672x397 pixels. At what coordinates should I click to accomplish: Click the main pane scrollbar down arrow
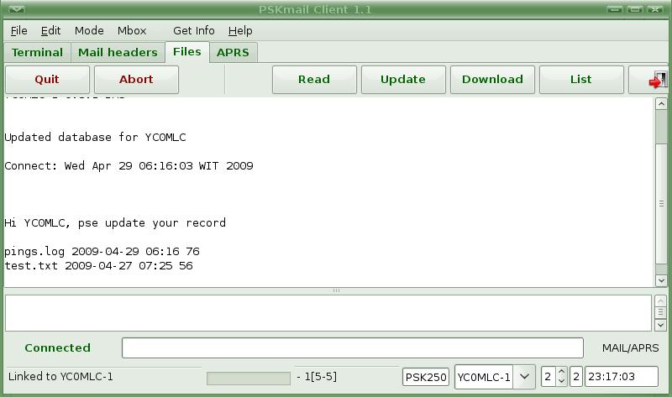coord(661,280)
